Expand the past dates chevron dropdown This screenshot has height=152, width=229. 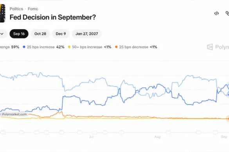[2, 34]
